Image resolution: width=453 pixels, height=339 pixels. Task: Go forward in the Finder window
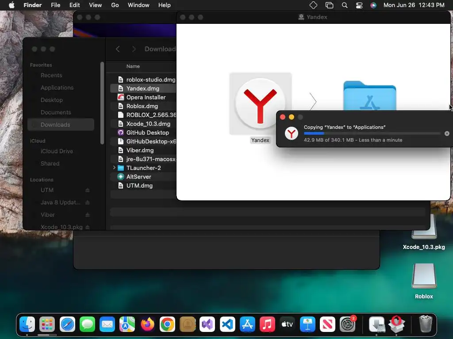(x=134, y=49)
